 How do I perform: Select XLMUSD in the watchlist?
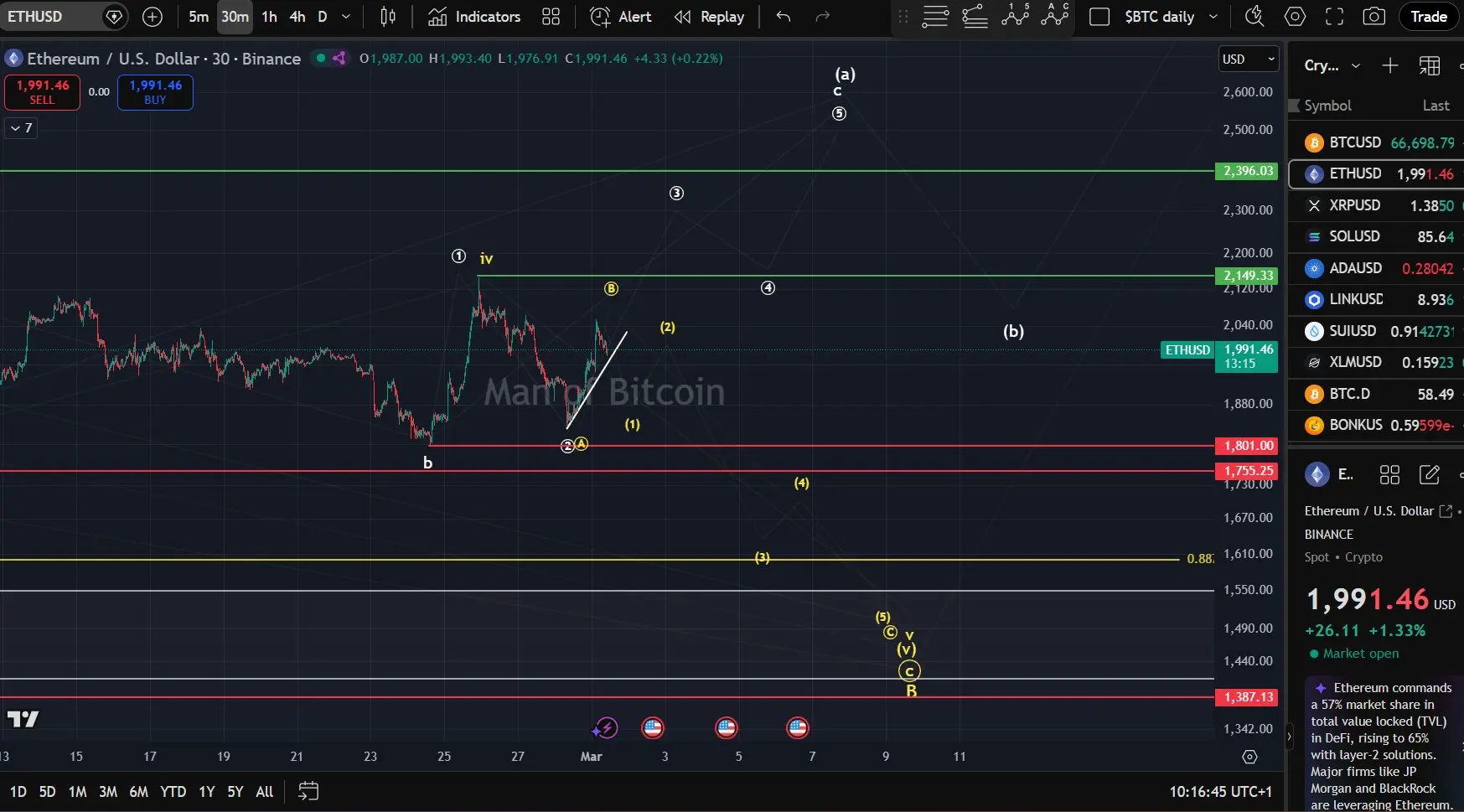1376,362
